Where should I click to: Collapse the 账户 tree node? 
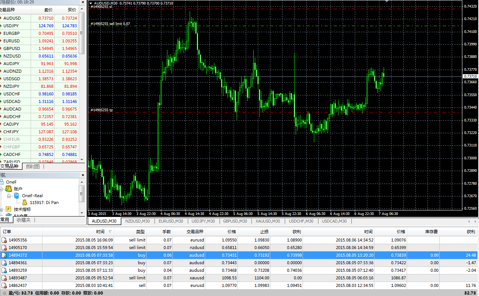click(x=2, y=189)
